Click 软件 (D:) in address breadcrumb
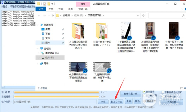This screenshot has width=186, height=112. point(79,16)
